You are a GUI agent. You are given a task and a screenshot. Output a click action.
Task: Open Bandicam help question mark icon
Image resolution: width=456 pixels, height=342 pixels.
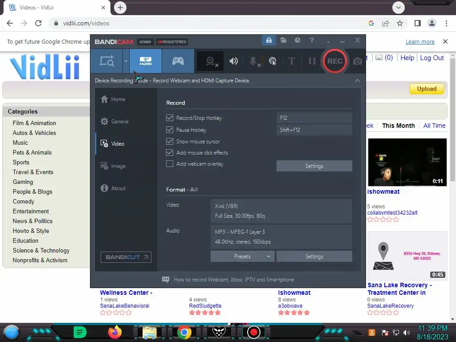tap(311, 40)
